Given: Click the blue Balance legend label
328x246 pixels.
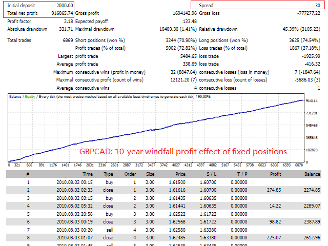Looking at the screenshot, I should coord(15,97).
